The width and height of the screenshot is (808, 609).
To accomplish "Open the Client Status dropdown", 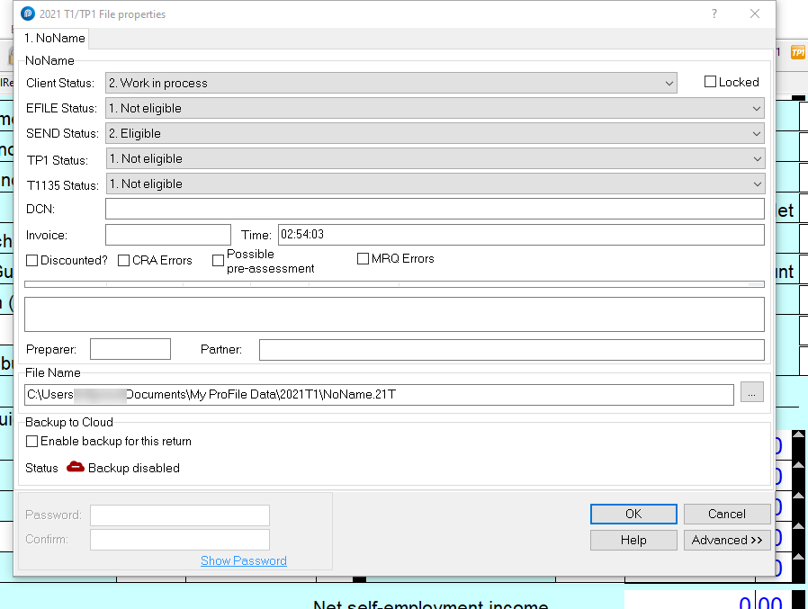I will [391, 83].
